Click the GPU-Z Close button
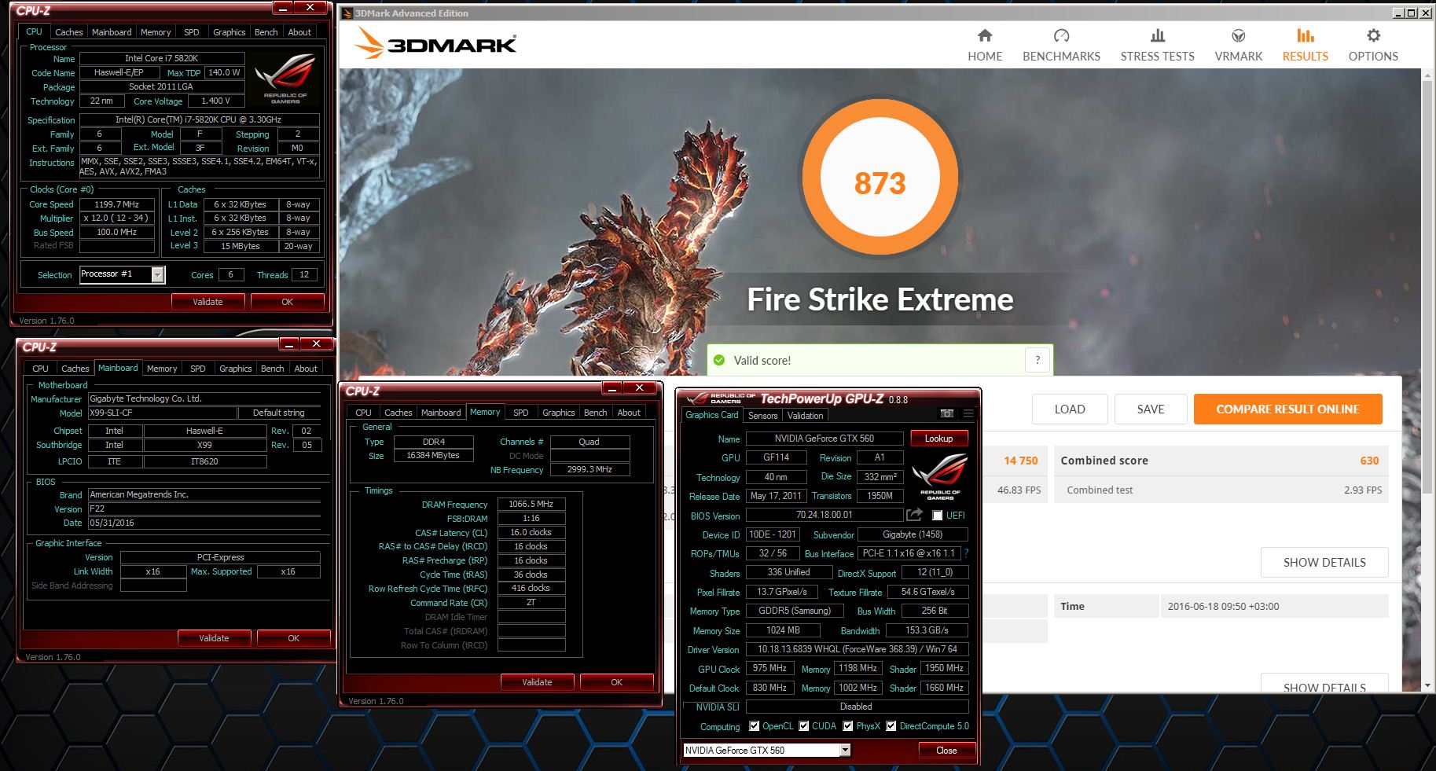 click(x=946, y=751)
